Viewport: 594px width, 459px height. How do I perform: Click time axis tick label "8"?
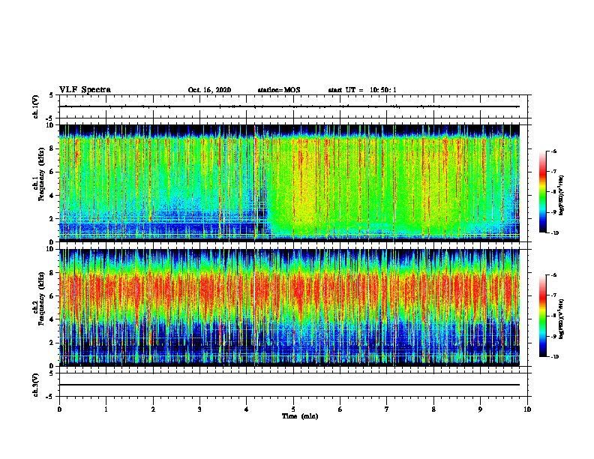433,409
